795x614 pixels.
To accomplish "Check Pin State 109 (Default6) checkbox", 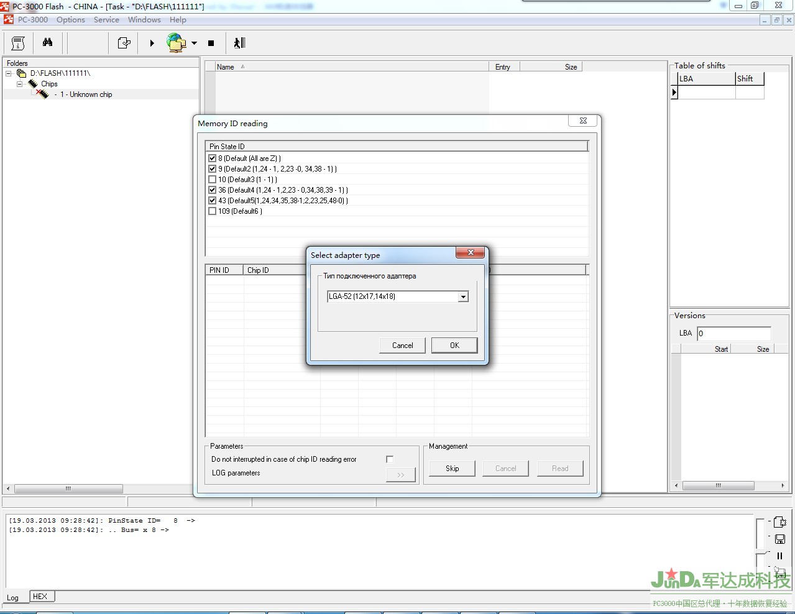I will coord(212,211).
